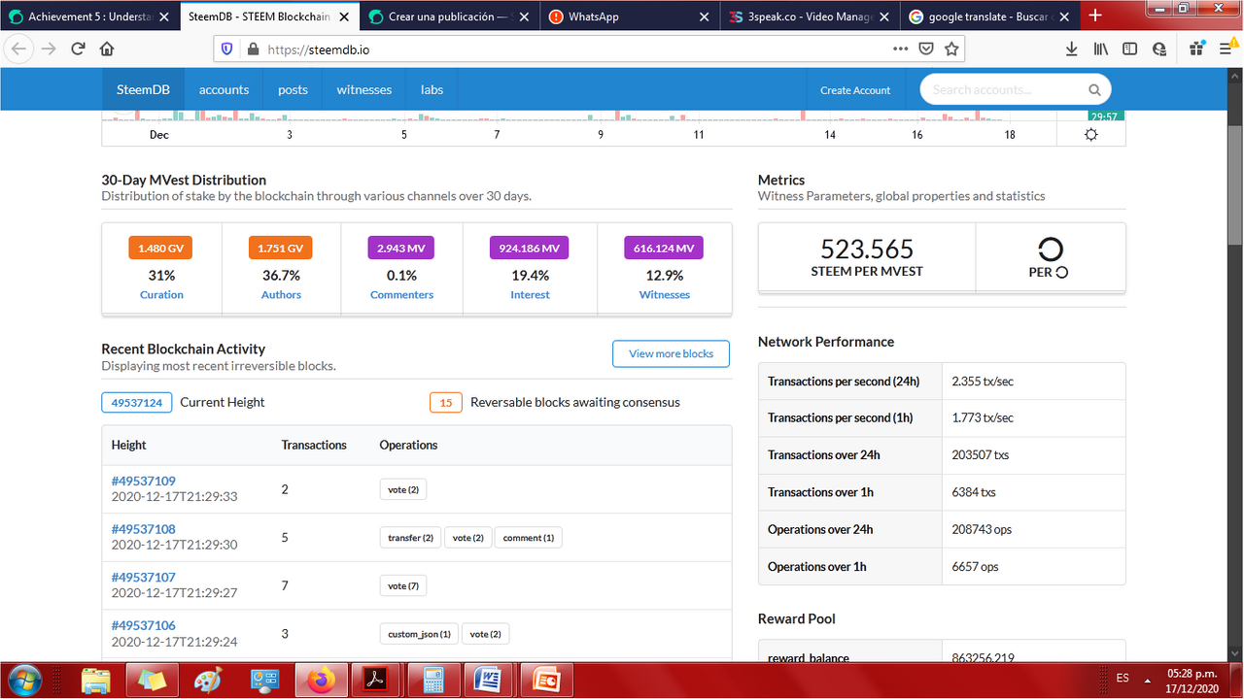Open the browser home page icon
The image size is (1244, 699).
click(107, 49)
